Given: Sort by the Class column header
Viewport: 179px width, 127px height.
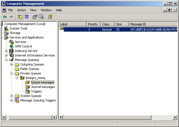Looking at the screenshot, I should point(107,24).
